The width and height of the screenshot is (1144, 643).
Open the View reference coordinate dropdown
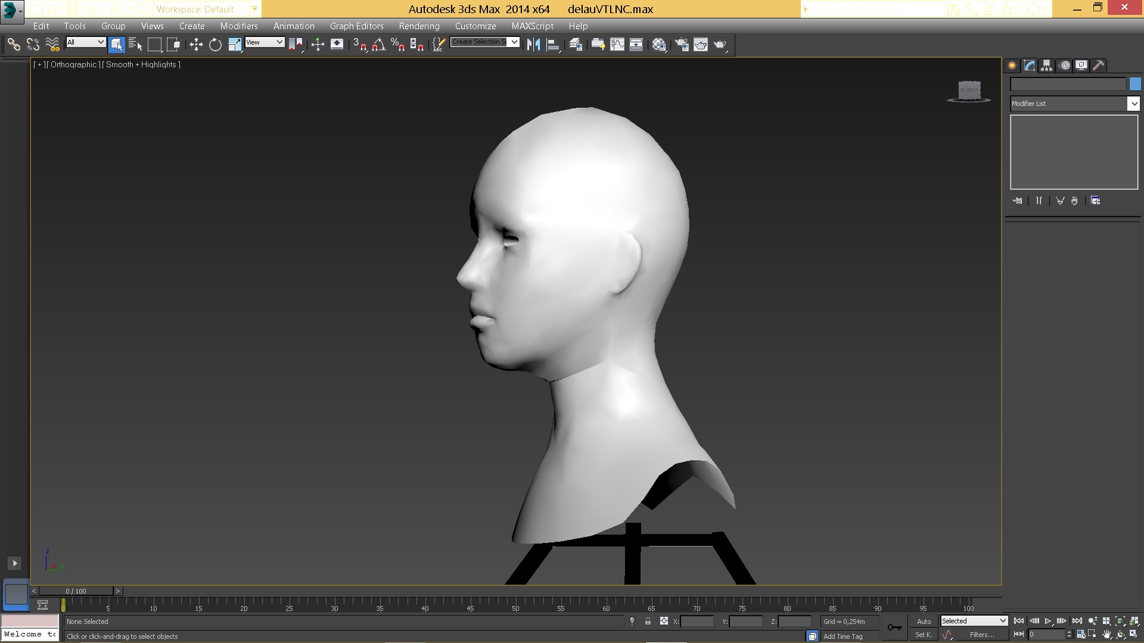(265, 42)
